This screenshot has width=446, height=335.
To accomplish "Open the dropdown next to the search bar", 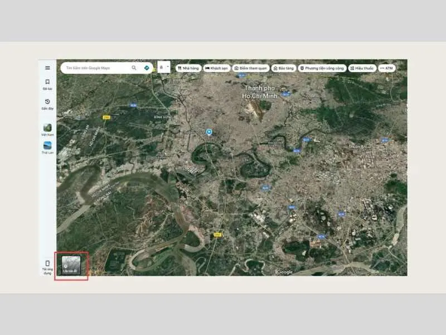I will (x=164, y=67).
